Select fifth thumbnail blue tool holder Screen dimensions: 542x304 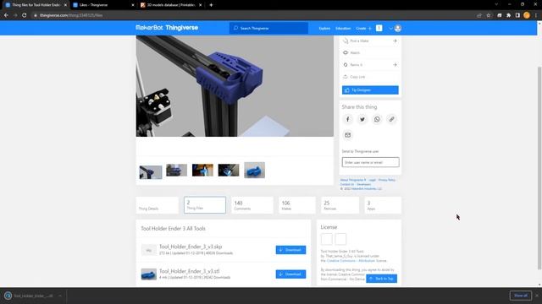point(254,171)
